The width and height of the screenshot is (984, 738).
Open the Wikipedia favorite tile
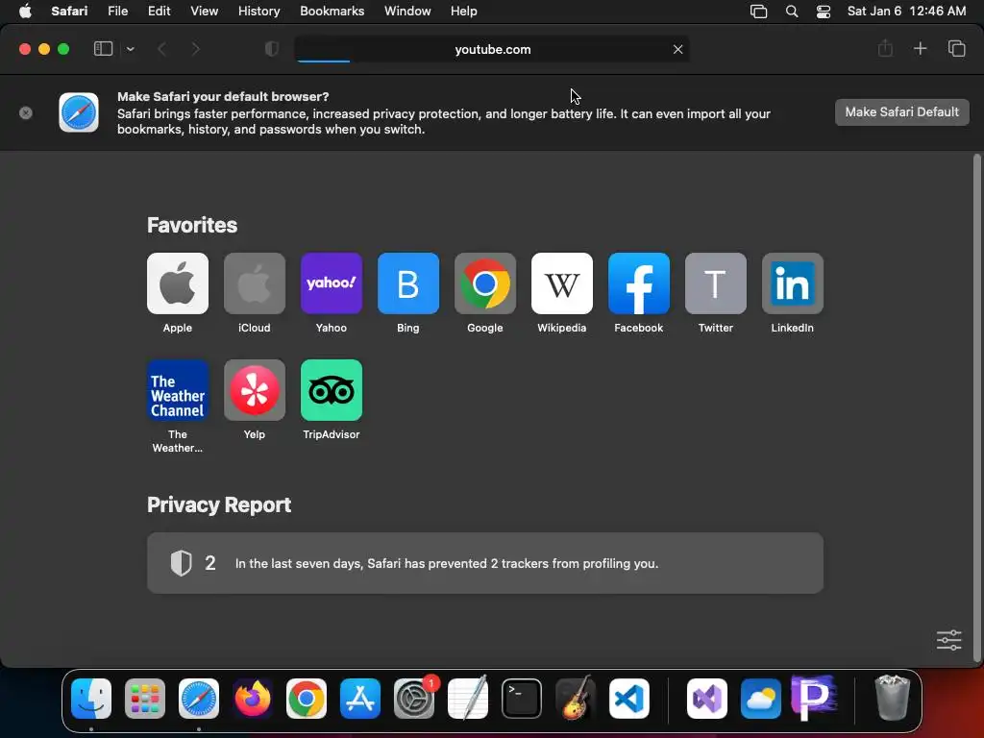(x=561, y=283)
